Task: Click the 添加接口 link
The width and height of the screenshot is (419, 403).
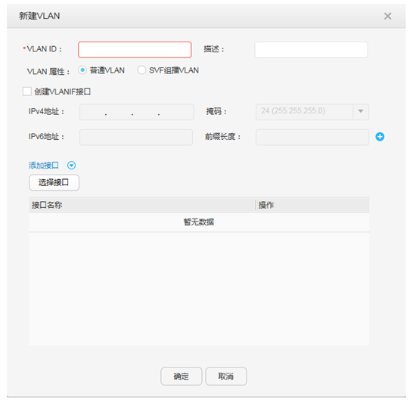Action: pyautogui.click(x=44, y=166)
